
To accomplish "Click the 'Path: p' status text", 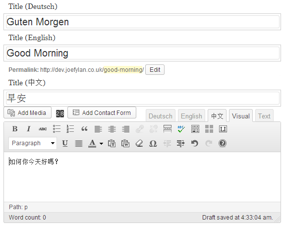I will click(18, 207).
